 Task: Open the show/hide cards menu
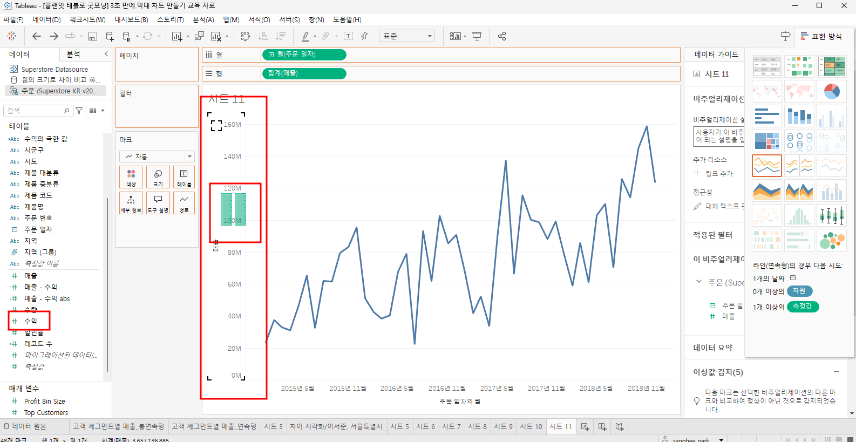[456, 36]
